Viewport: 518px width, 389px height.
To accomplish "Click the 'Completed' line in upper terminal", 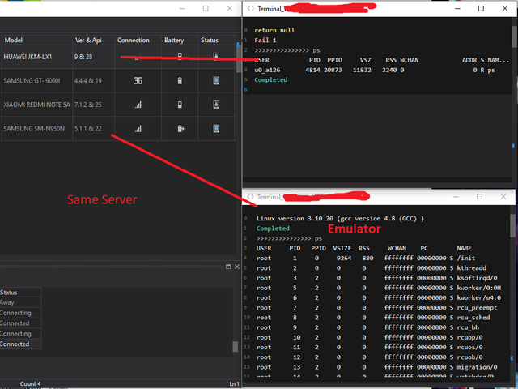I will point(270,80).
